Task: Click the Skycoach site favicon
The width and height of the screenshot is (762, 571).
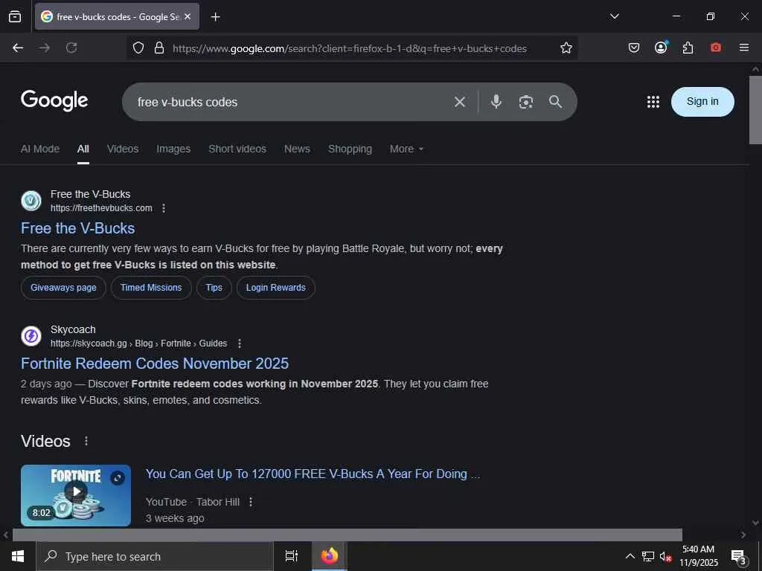Action: coord(31,336)
